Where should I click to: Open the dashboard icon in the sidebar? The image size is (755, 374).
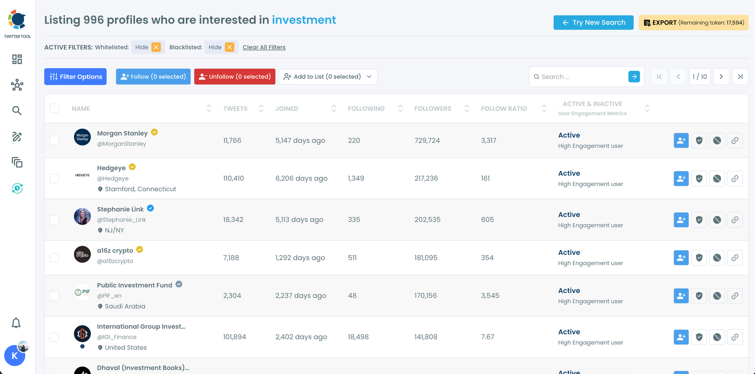click(x=17, y=59)
